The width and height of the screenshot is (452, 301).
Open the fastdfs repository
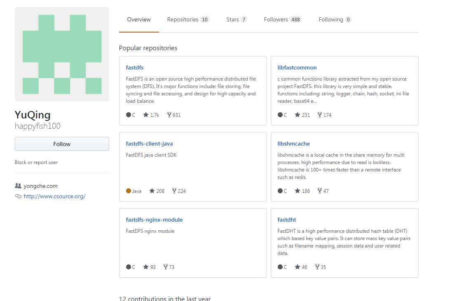pos(135,67)
